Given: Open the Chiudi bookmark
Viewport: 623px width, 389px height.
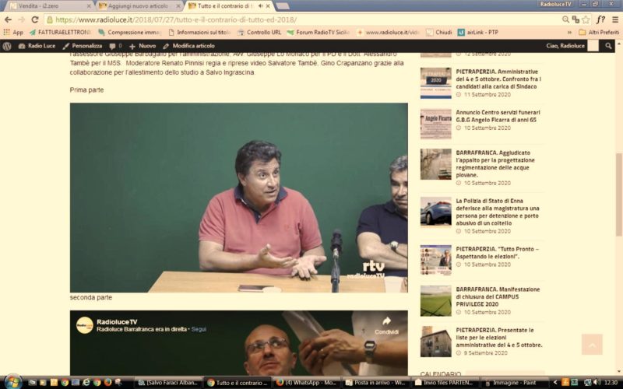Looking at the screenshot, I should [x=439, y=32].
